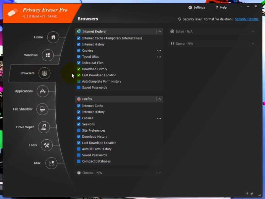Collapse the Firefox section
The height and width of the screenshot is (199, 265).
tap(160, 99)
